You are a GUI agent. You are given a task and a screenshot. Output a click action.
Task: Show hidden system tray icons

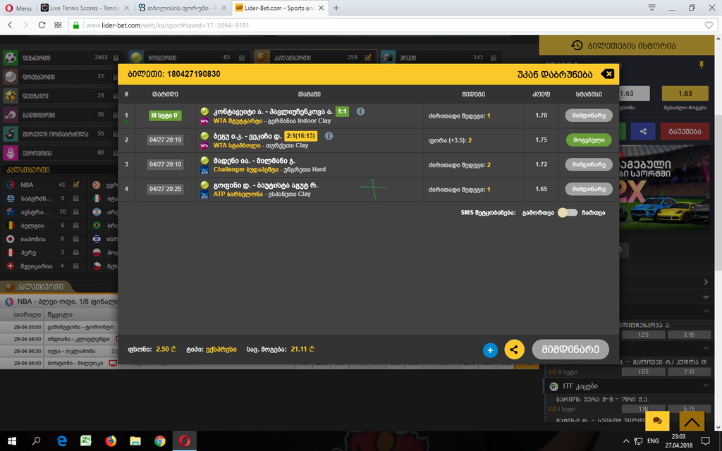pos(625,441)
